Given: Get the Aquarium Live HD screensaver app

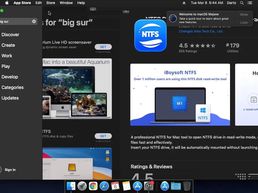Looking at the screenshot, I should pos(103,47).
